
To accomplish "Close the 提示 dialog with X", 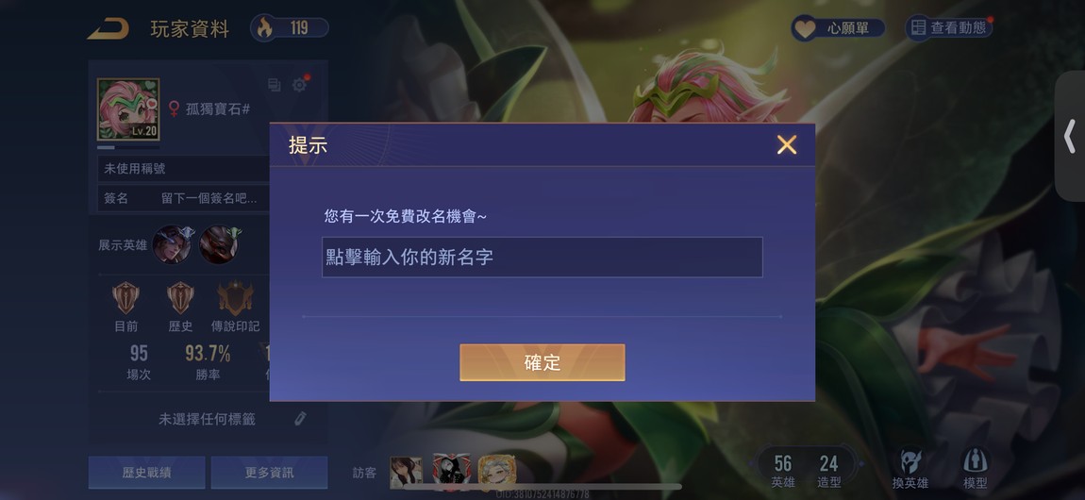I will [787, 144].
